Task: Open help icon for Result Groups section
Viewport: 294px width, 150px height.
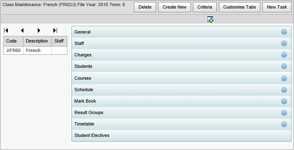Action: click(x=284, y=113)
